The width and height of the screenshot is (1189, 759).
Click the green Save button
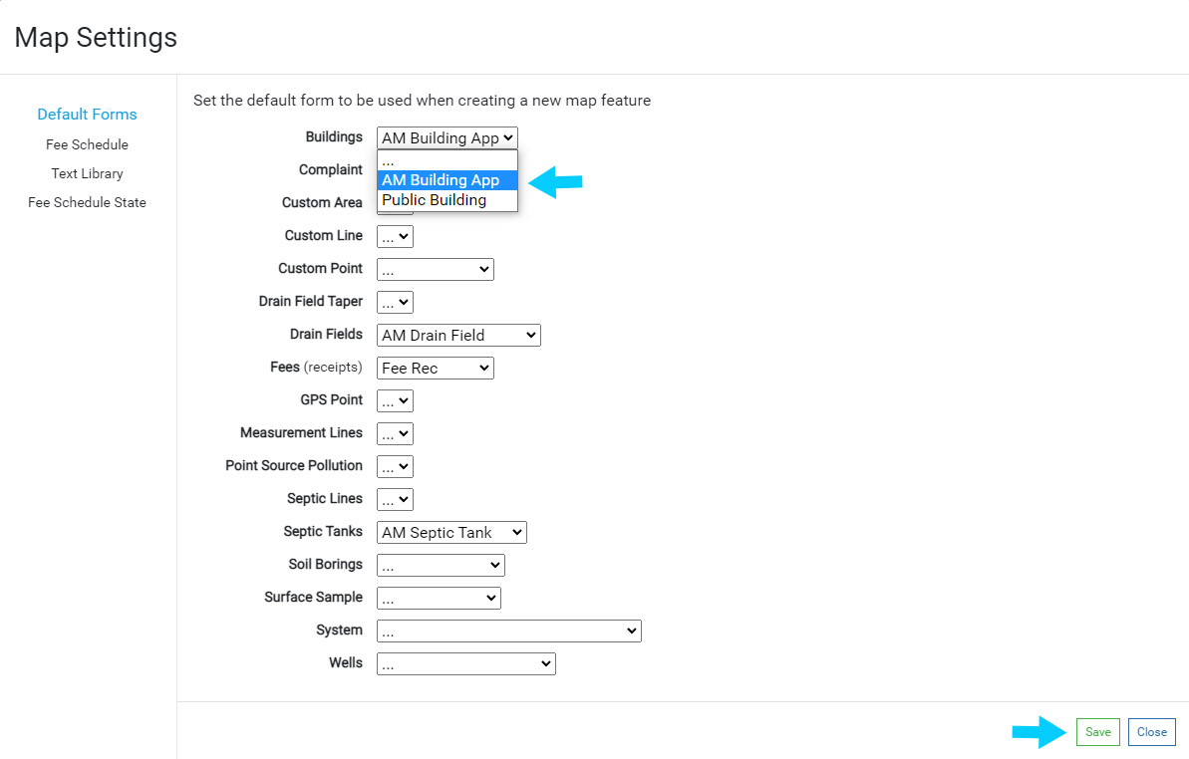[1097, 732]
